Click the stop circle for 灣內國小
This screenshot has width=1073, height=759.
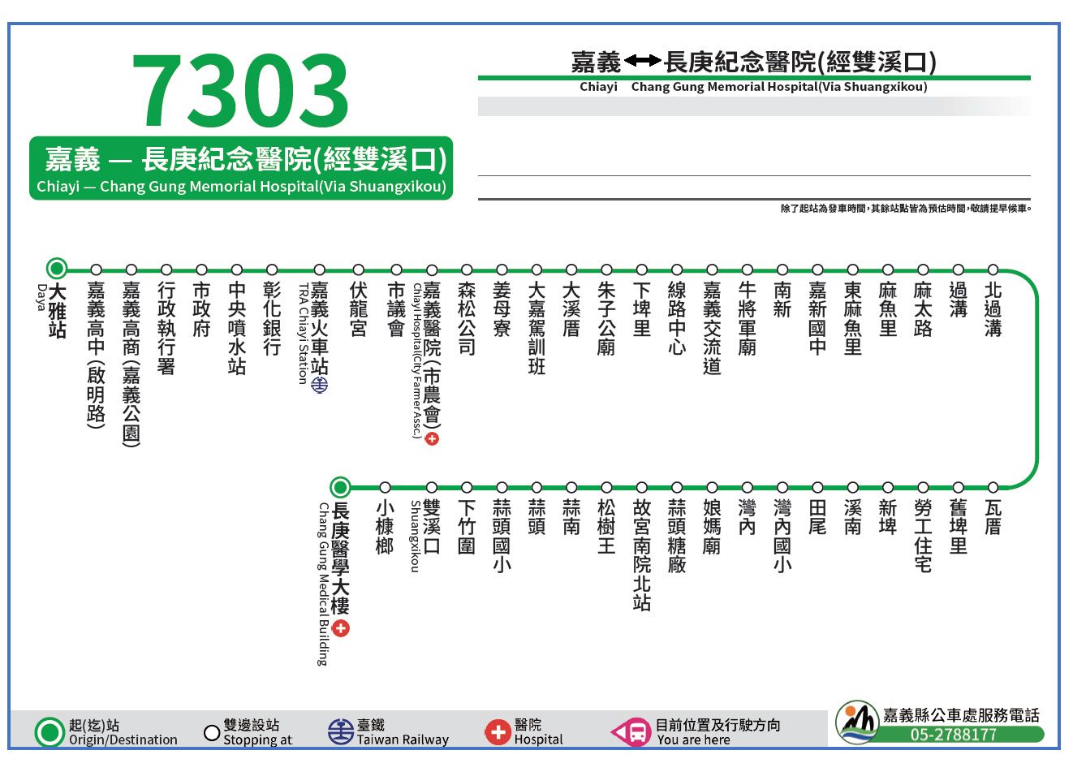(782, 487)
